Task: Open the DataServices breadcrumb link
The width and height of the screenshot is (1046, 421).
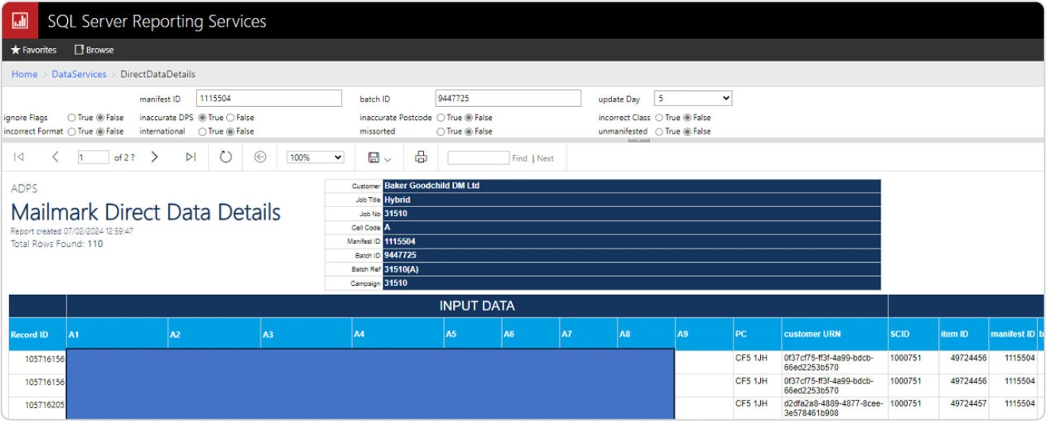Action: (x=79, y=74)
